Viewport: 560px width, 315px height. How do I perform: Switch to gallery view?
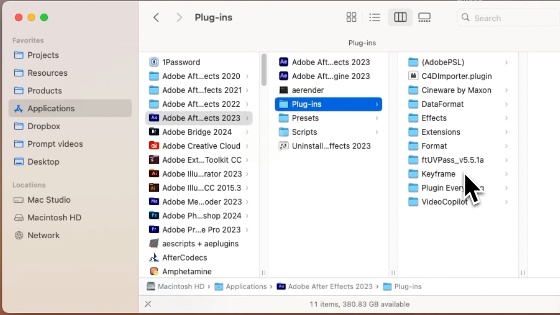tap(425, 17)
